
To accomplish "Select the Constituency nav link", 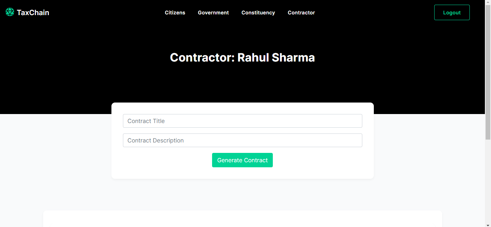I will 258,13.
